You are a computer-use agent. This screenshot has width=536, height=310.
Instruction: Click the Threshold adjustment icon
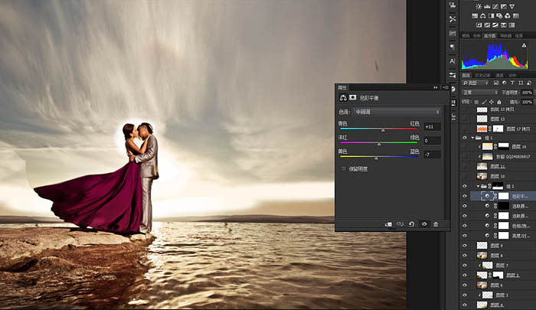pyautogui.click(x=495, y=25)
